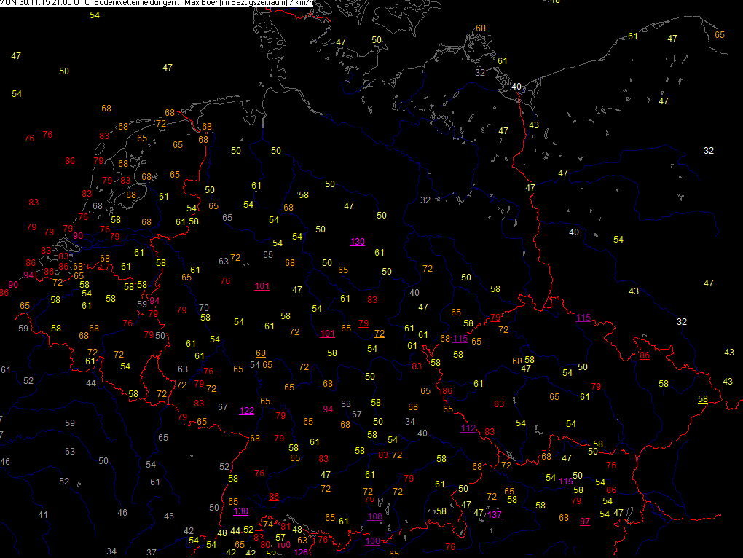Open the underlined orange 68 reading
Viewport: 743px width, 558px height.
tap(261, 353)
